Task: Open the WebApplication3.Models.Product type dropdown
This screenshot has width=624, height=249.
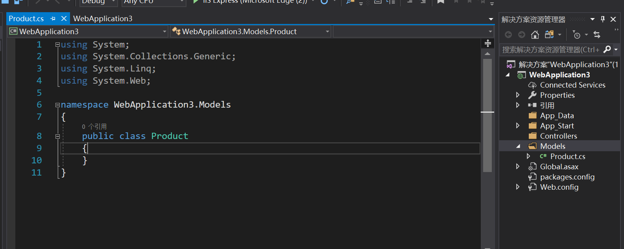Action: 327,31
